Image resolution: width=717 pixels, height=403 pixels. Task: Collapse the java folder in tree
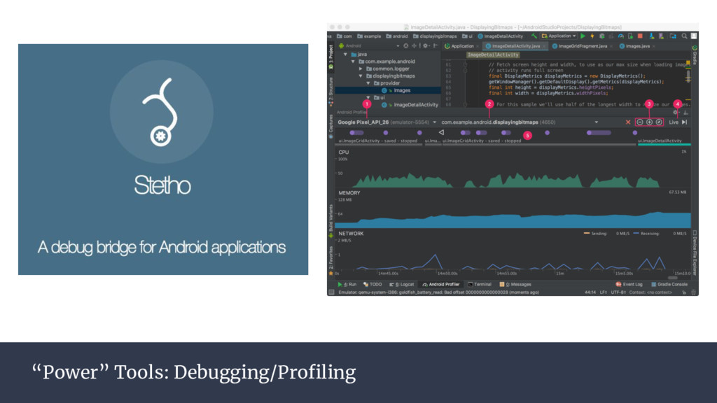[346, 55]
